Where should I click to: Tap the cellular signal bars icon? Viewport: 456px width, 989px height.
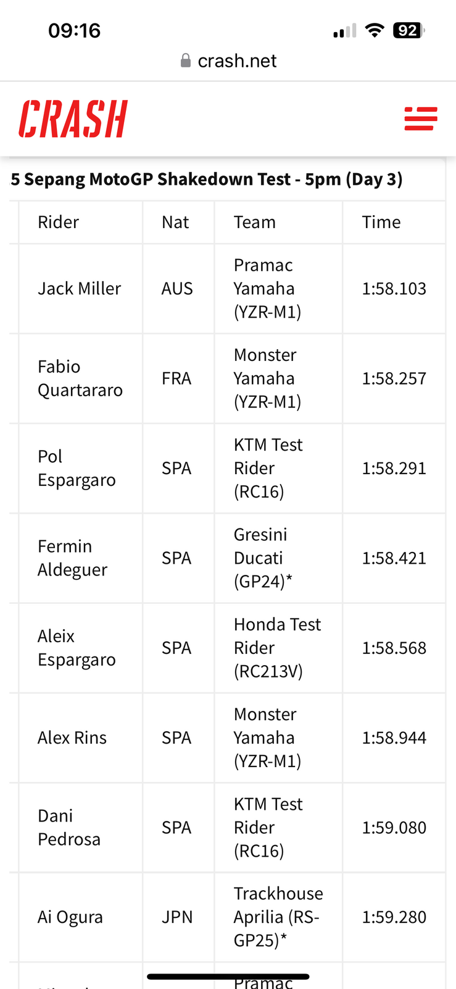345,31
